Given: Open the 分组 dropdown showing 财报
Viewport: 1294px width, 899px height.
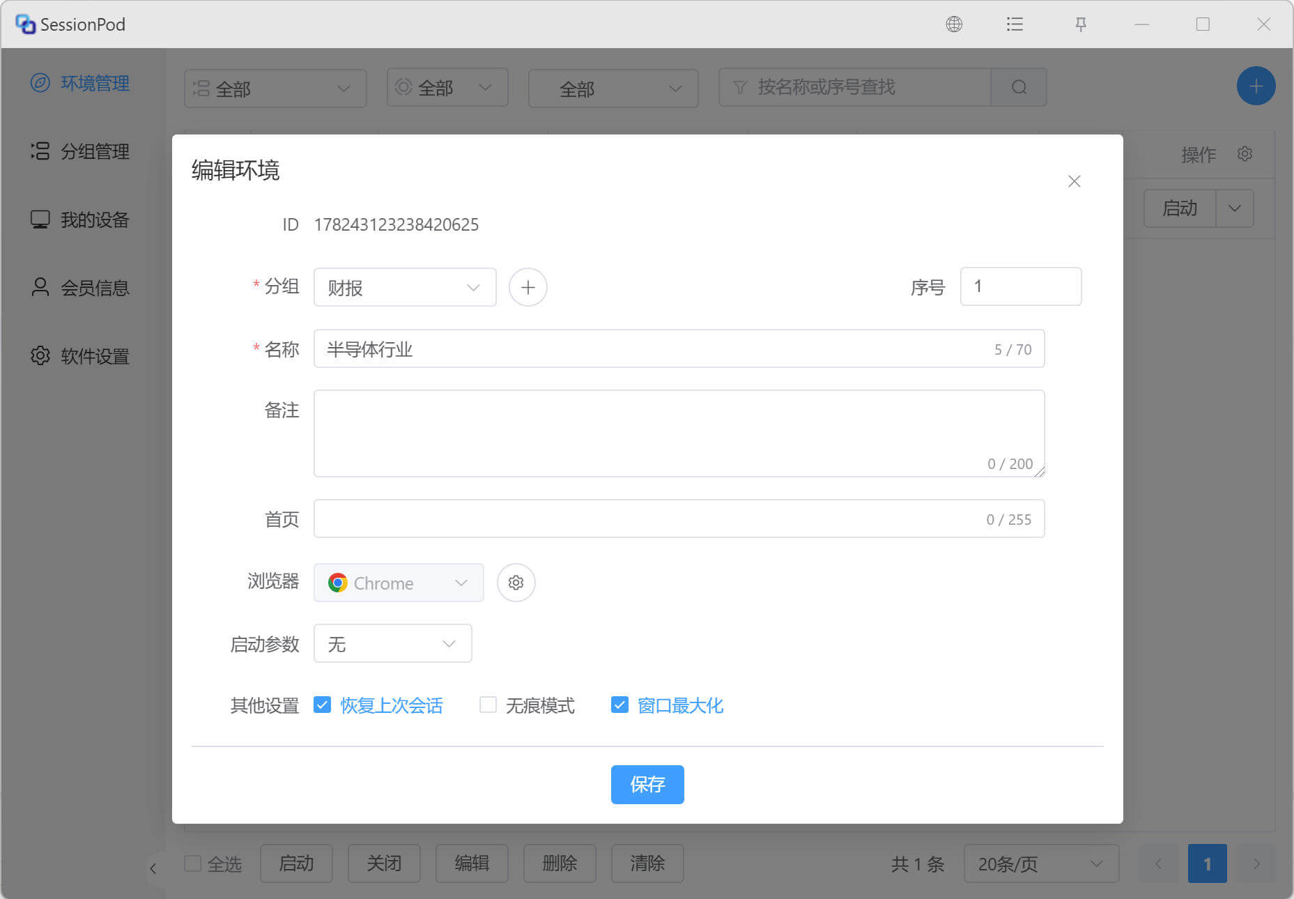Looking at the screenshot, I should pos(405,287).
